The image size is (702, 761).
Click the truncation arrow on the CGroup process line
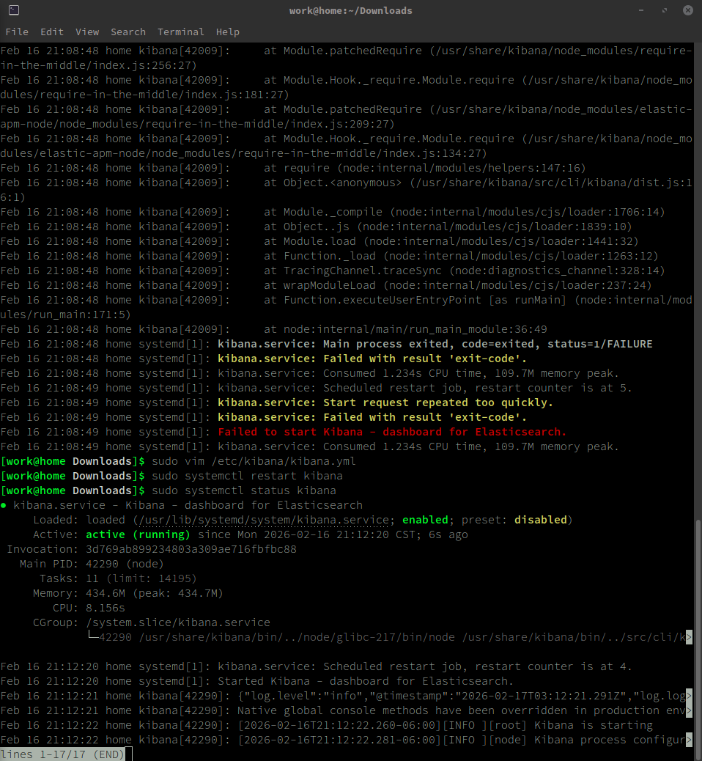click(x=689, y=637)
